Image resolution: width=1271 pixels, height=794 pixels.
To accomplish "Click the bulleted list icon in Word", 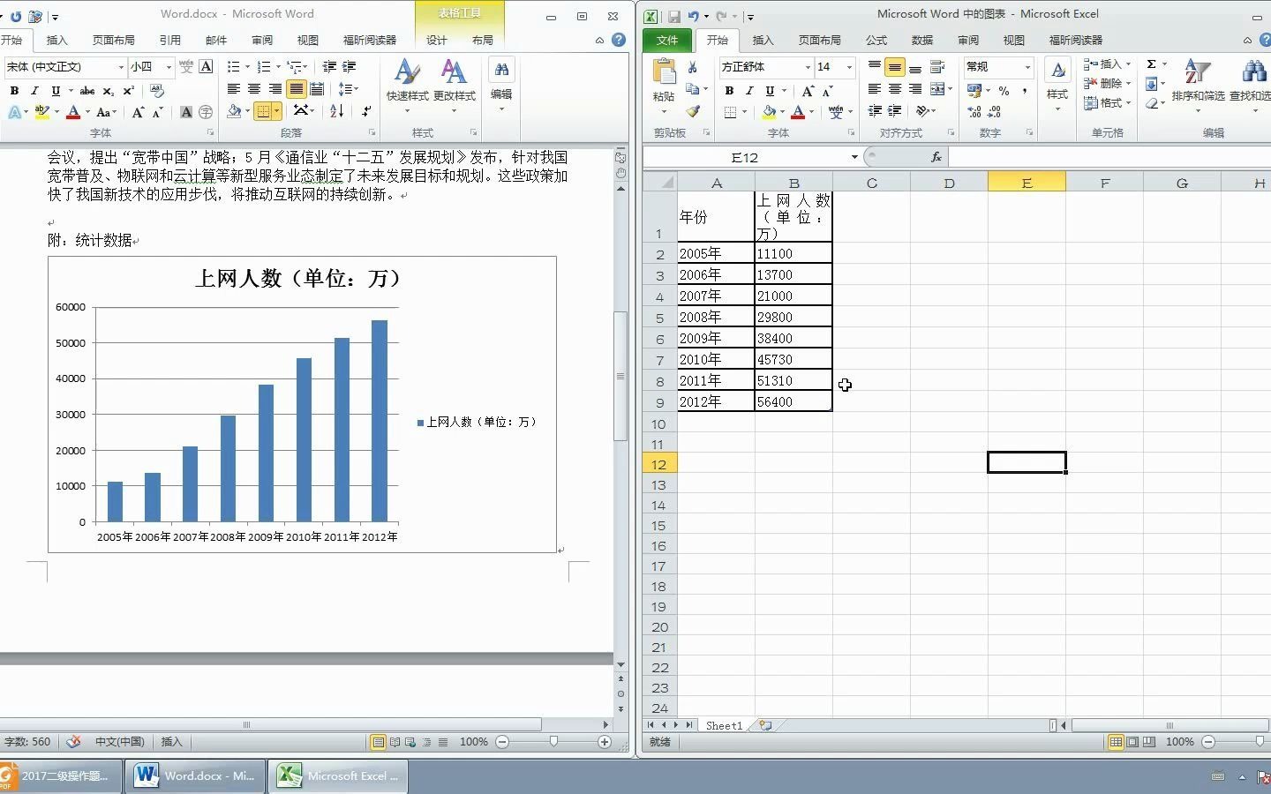I will pos(232,66).
